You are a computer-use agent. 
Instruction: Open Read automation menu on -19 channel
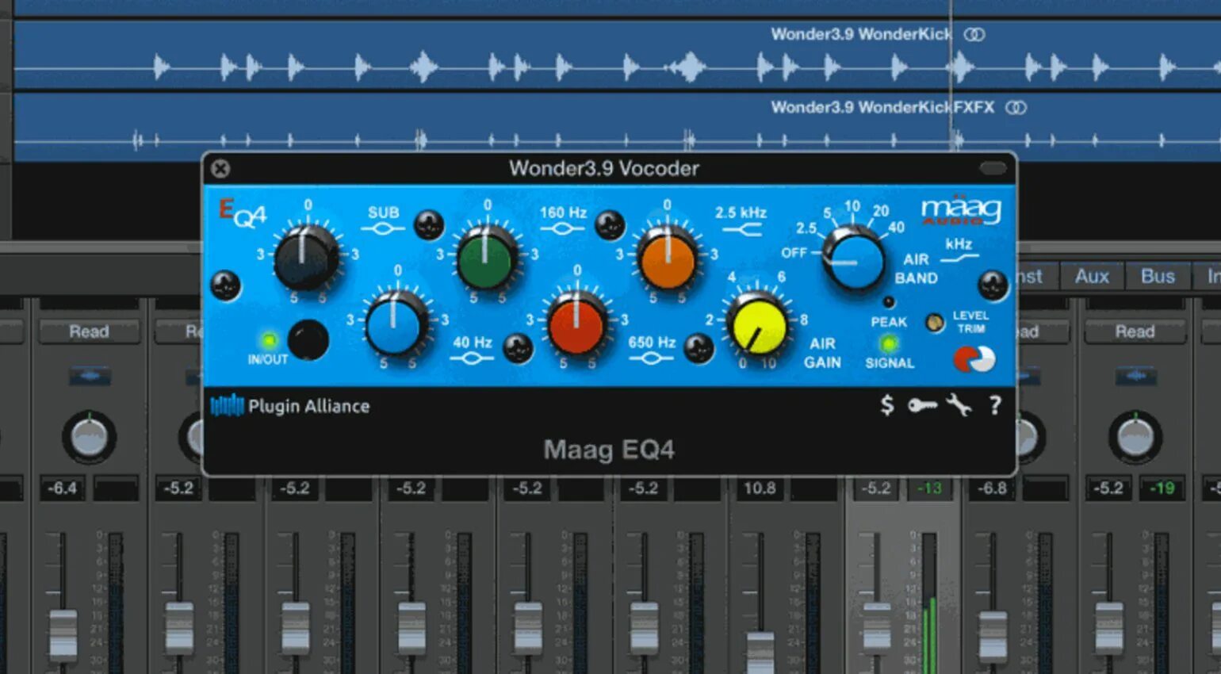pos(1135,331)
